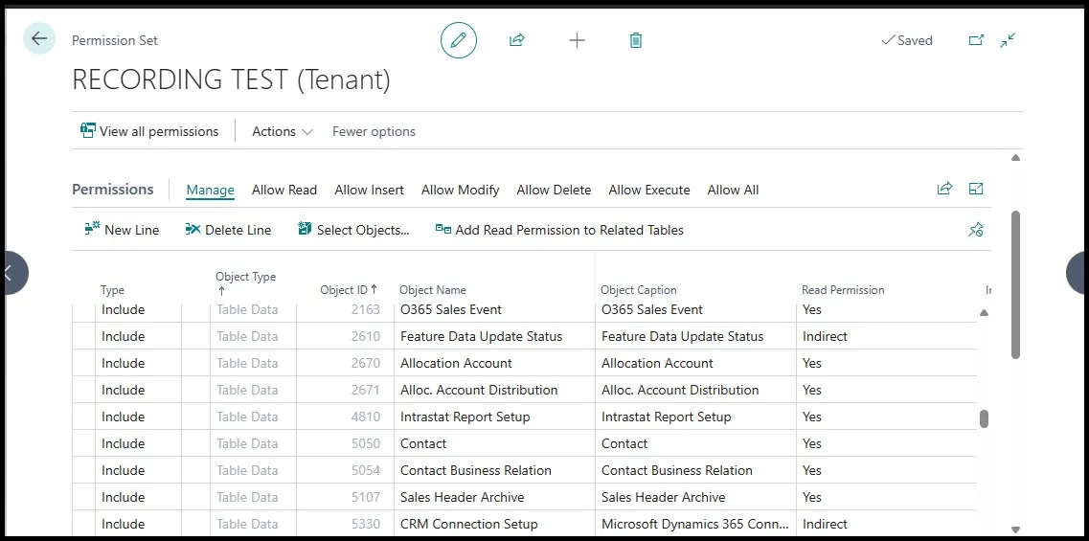Click the New Line icon
1089x541 pixels.
coord(92,229)
